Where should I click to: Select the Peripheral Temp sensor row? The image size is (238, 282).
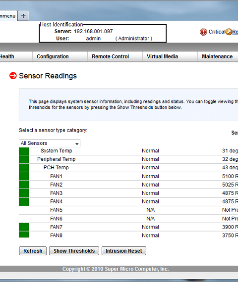click(128, 159)
